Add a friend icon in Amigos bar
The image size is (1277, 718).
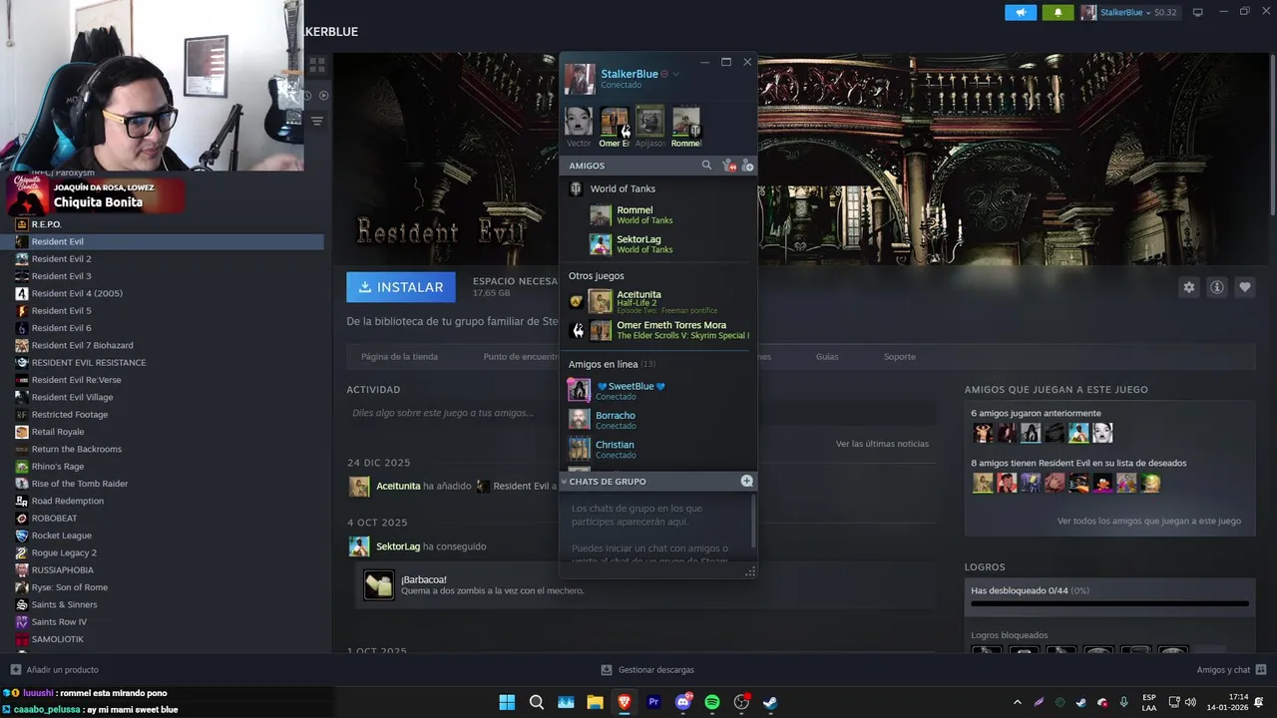(747, 166)
